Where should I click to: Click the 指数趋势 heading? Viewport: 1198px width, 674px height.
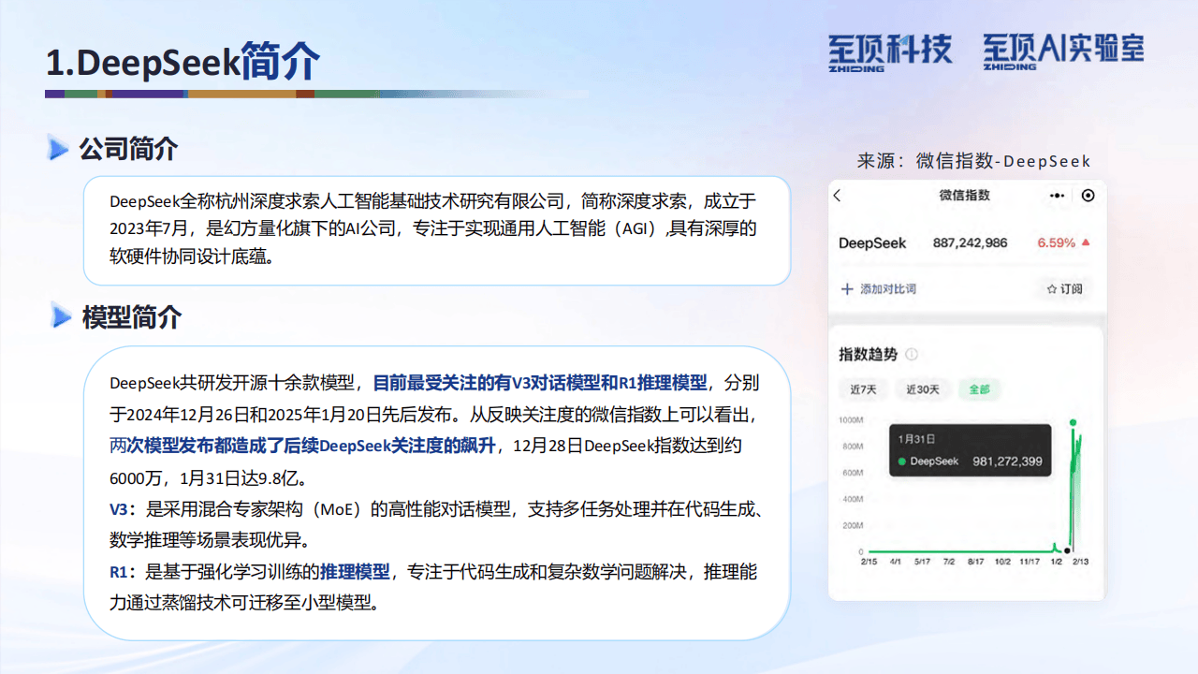pyautogui.click(x=869, y=355)
